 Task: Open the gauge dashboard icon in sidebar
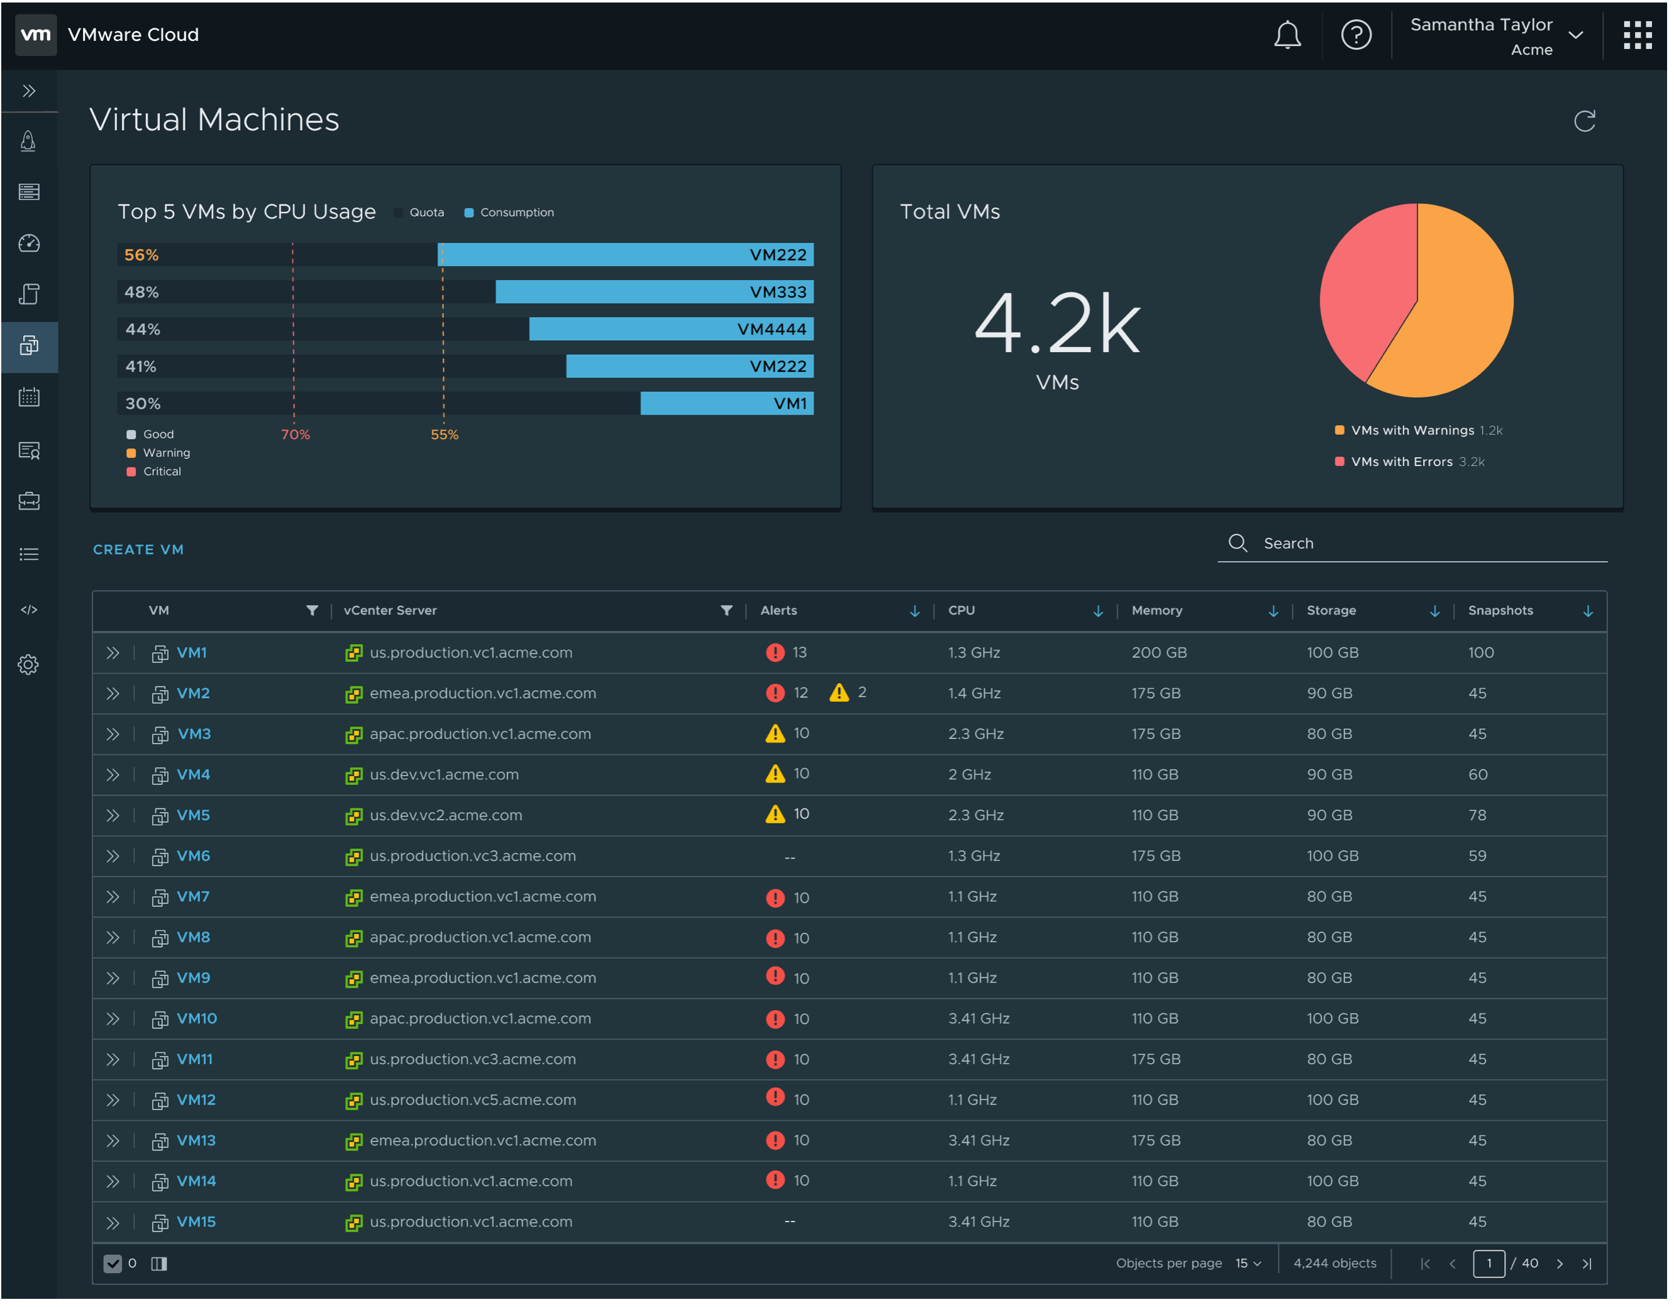[x=29, y=244]
